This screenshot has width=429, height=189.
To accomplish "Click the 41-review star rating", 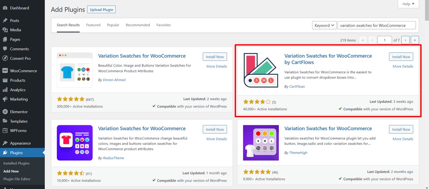I will coord(71,174).
